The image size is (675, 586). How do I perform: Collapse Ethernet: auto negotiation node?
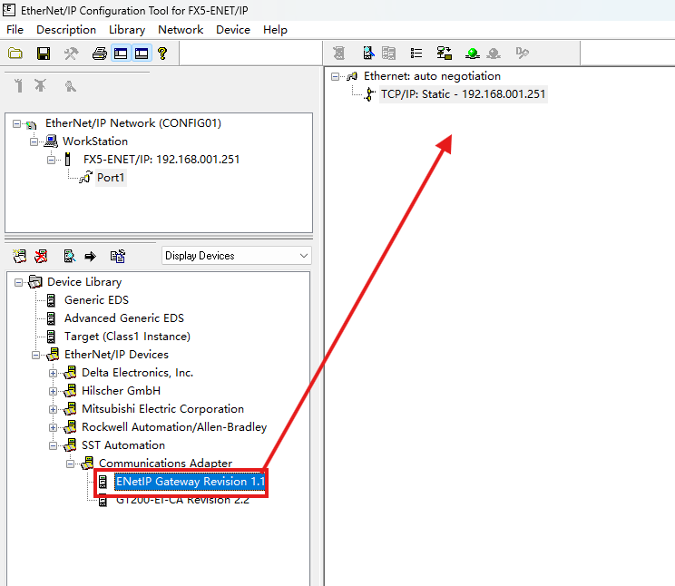[335, 76]
